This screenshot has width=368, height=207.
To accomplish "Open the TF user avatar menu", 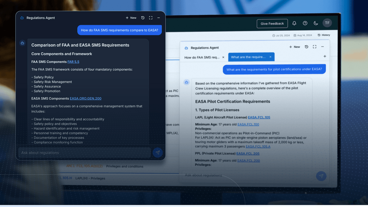I will 327,23.
